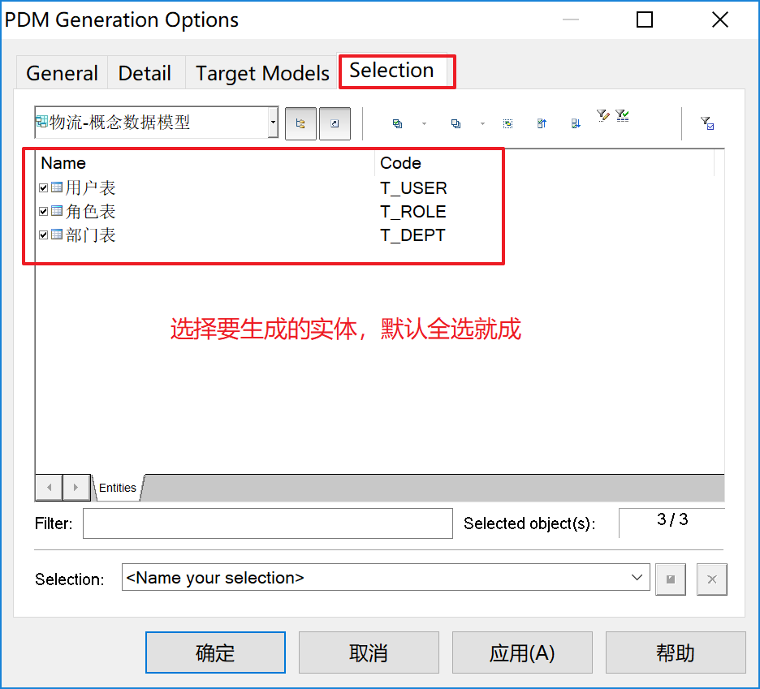Click the T_DEPT code cell
The width and height of the screenshot is (760, 689).
click(412, 235)
